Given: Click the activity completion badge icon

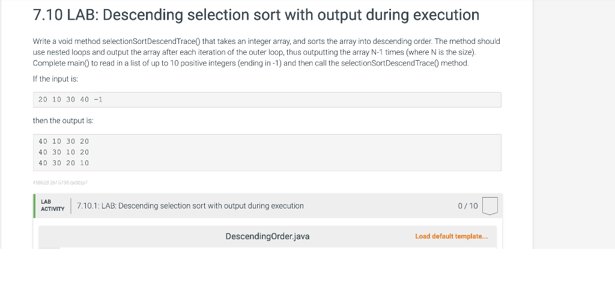Looking at the screenshot, I should click(490, 206).
